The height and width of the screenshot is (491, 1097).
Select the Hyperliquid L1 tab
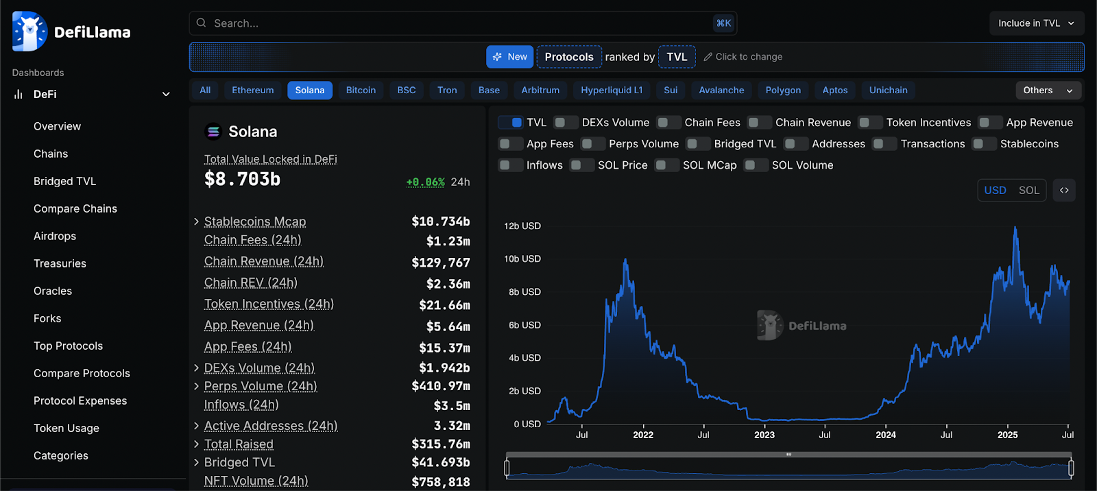[612, 91]
